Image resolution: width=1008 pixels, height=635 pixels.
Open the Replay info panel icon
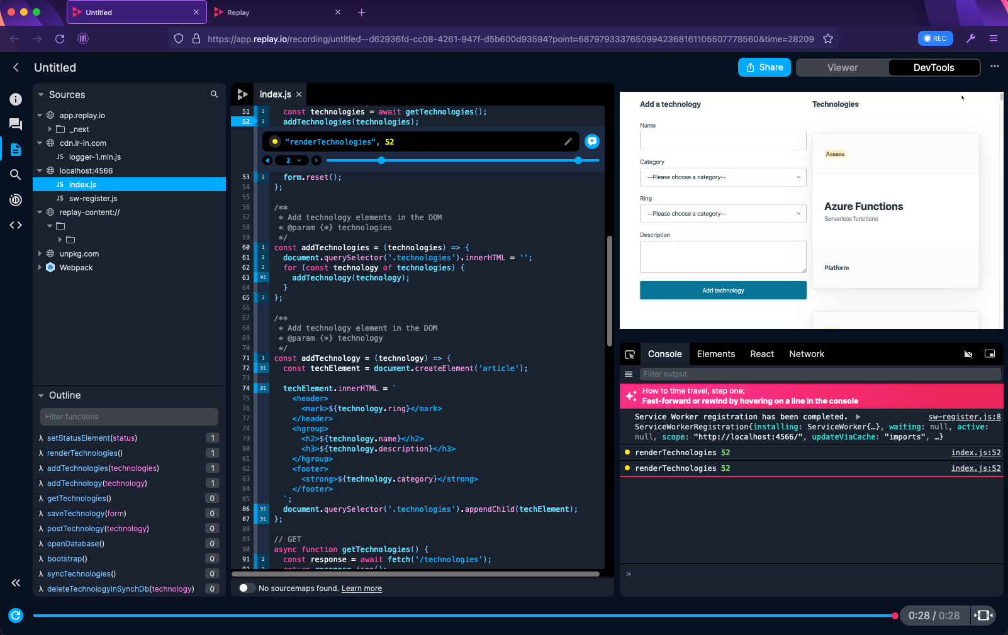point(16,99)
